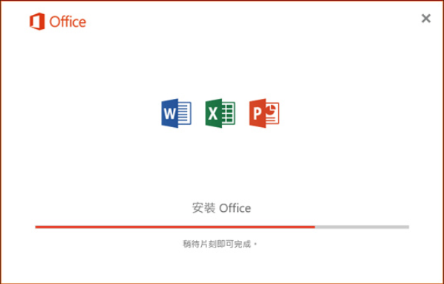Click the right end of the progress bar
This screenshot has width=444, height=284.
[x=408, y=227]
